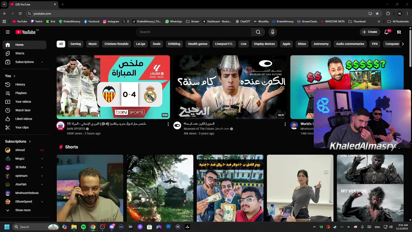Image resolution: width=412 pixels, height=232 pixels.
Task: Open beIN SPORTS channel avatar
Action: (x=61, y=126)
